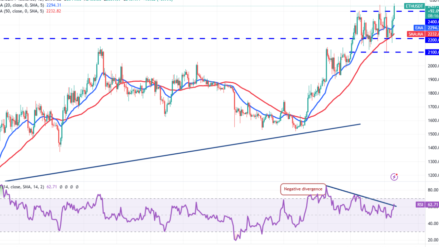
Task: Click the 1600.0 price axis label
Action: (x=433, y=120)
